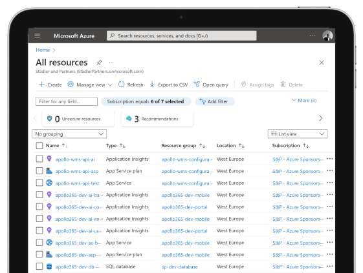Screen dimensions: 363x273
Task: Check the apollo-wms-api-ai row checkbox
Action: pyautogui.click(x=39, y=159)
